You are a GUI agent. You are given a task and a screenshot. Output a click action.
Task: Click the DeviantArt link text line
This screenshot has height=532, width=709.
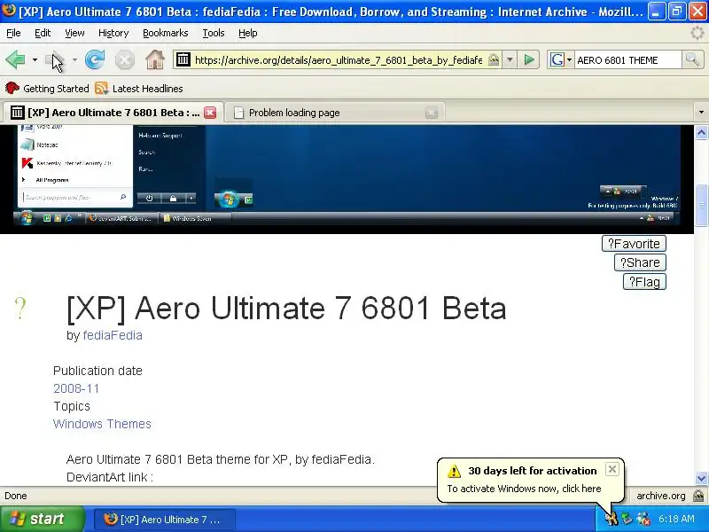click(110, 477)
